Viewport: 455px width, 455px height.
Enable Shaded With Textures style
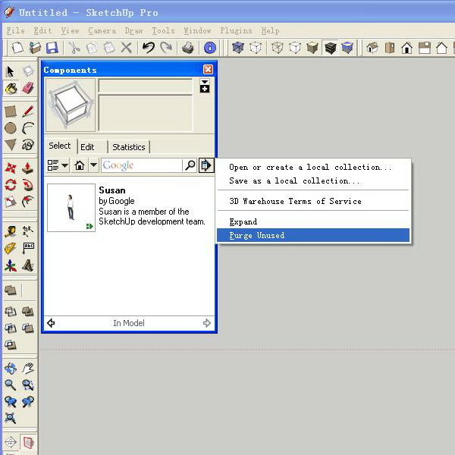pyautogui.click(x=330, y=48)
